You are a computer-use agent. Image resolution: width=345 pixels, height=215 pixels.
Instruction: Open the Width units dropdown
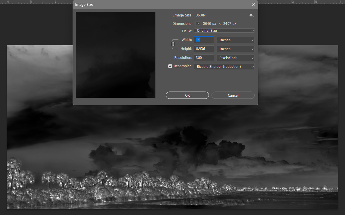(x=236, y=40)
